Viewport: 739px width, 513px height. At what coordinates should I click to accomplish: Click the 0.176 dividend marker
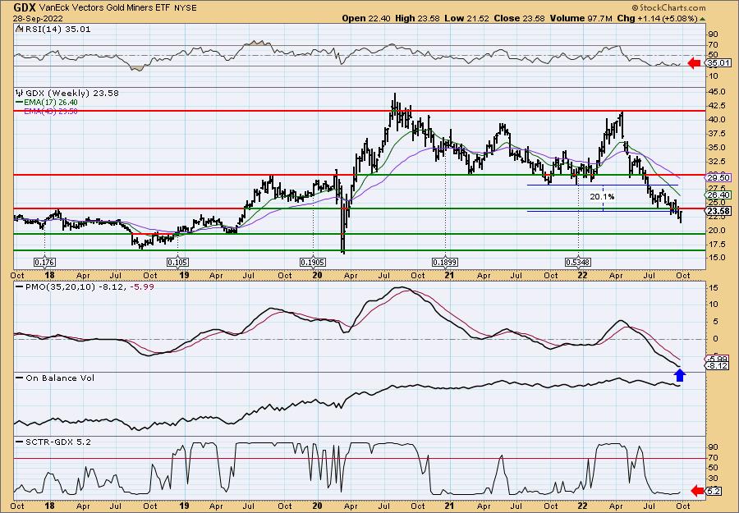(44, 262)
